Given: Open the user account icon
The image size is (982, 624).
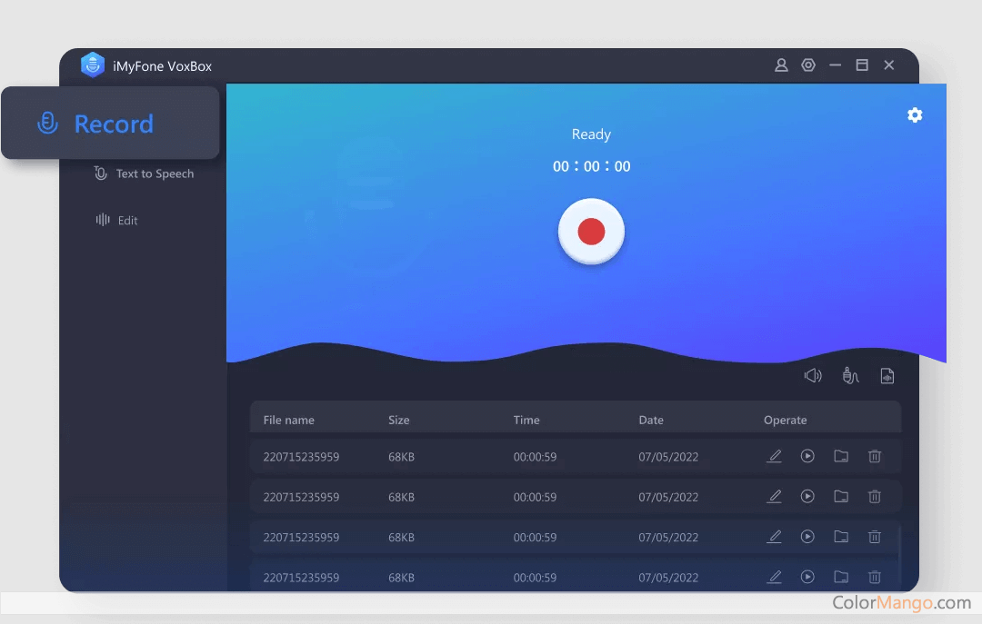Looking at the screenshot, I should 781,65.
